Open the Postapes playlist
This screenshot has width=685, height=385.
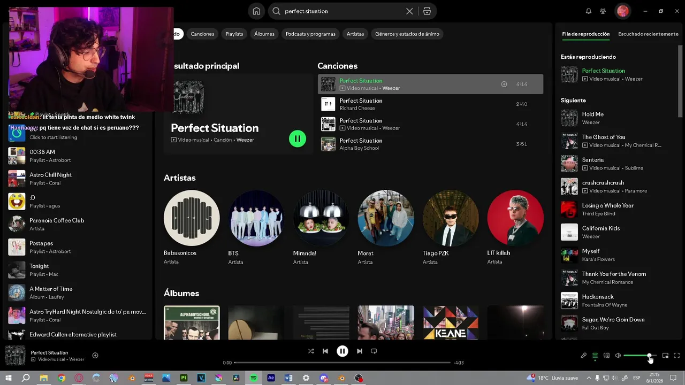(x=78, y=247)
